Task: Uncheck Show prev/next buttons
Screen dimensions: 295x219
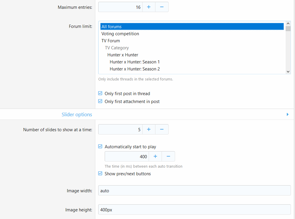Action: (x=100, y=173)
